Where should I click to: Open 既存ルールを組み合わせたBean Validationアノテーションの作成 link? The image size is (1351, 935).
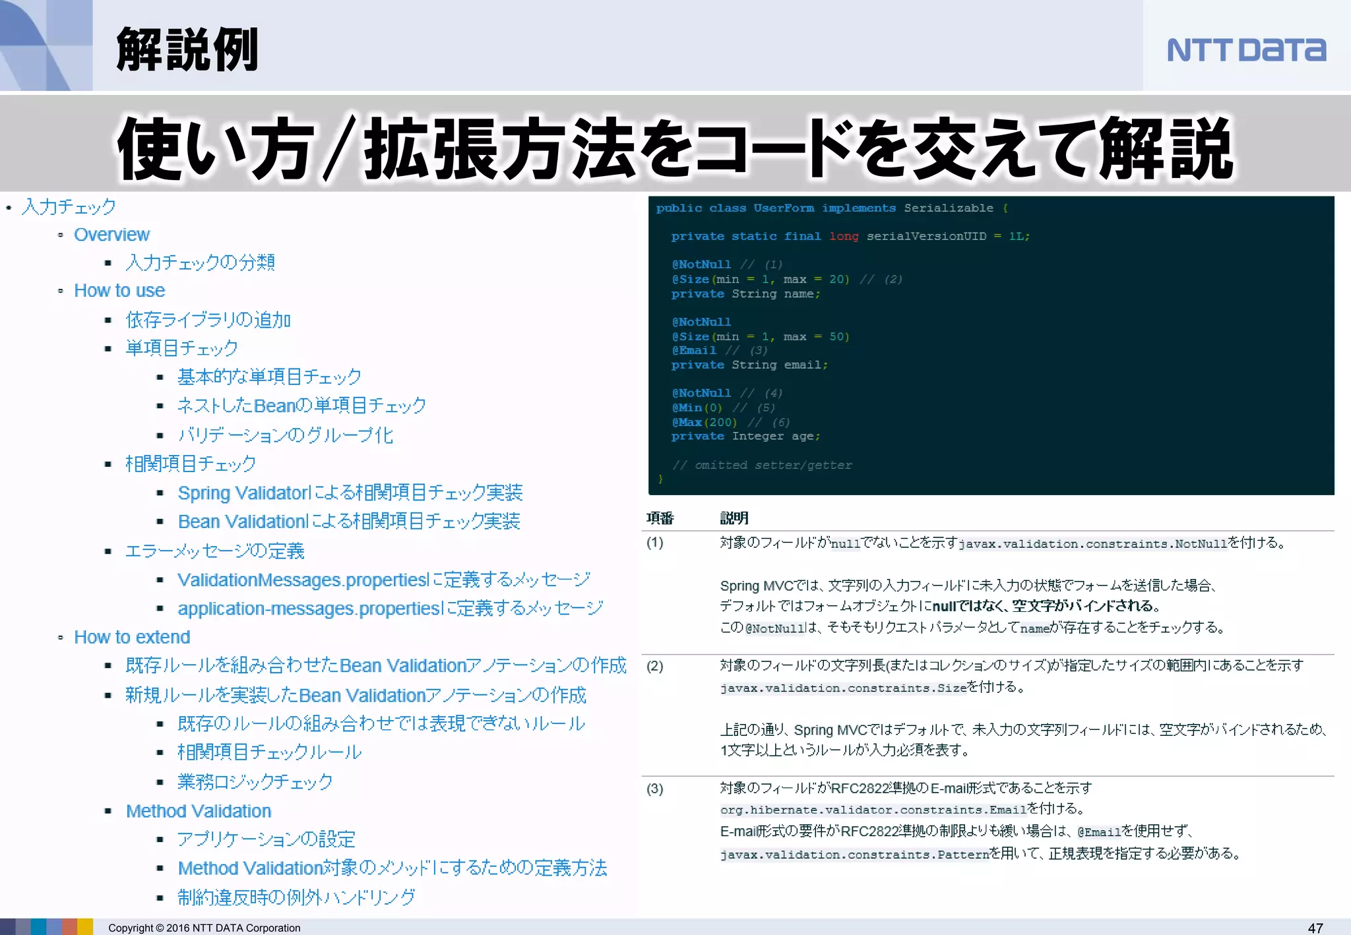tap(376, 666)
